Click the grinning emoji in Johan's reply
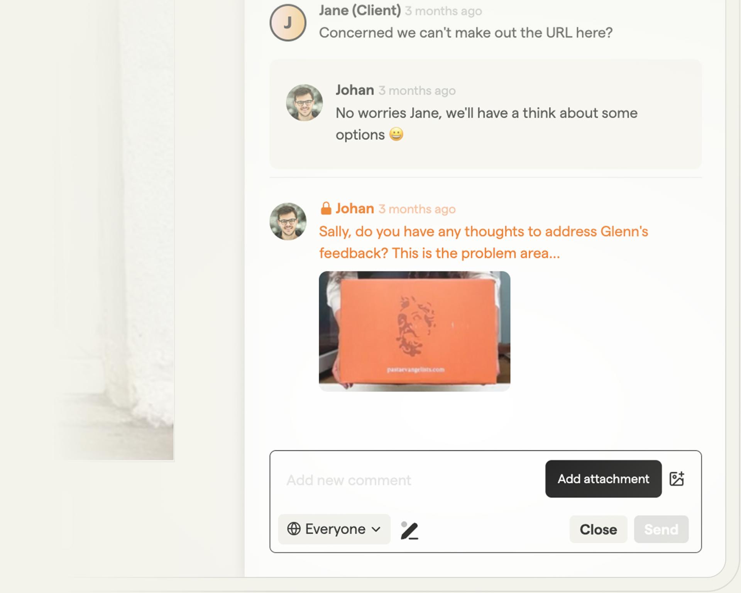741x593 pixels. click(x=396, y=134)
